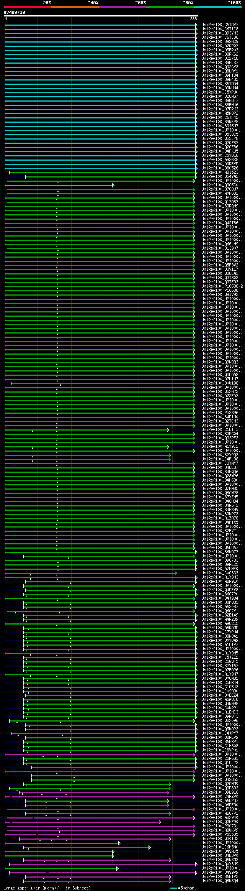Open the UniRef100_B7FYT1 hit

pyautogui.click(x=220, y=531)
